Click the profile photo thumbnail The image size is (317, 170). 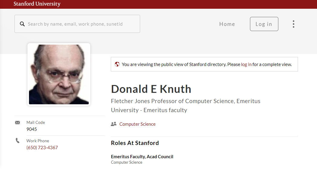[59, 74]
